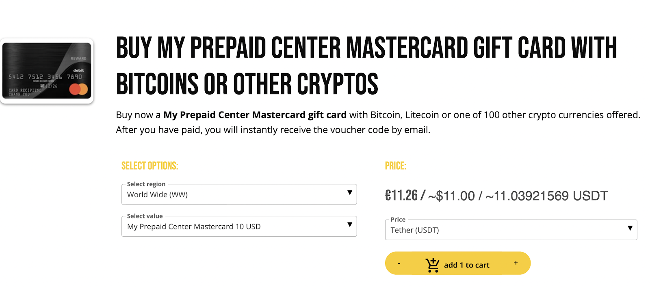Click the prepaid gift card thumbnail image
Screen dimensions: 650x289
47,71
